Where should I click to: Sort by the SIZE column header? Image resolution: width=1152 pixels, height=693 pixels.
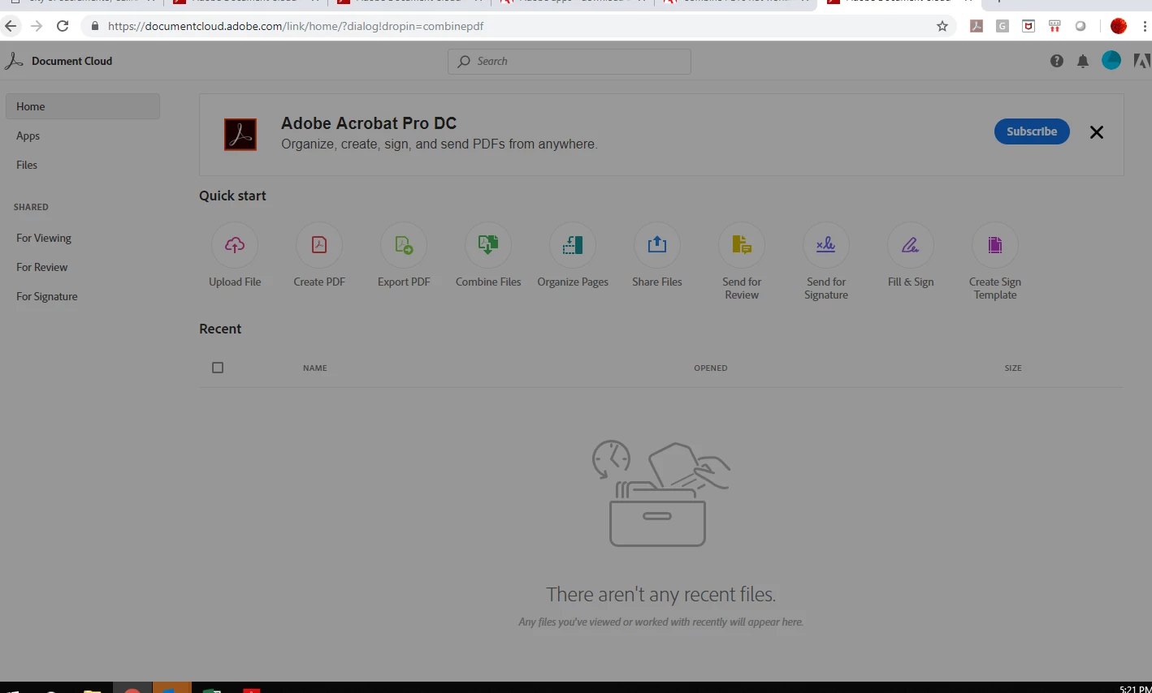[x=1013, y=368]
